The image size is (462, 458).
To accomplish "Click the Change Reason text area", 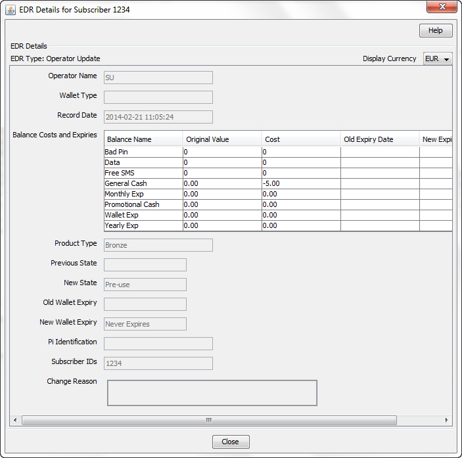I will point(212,393).
